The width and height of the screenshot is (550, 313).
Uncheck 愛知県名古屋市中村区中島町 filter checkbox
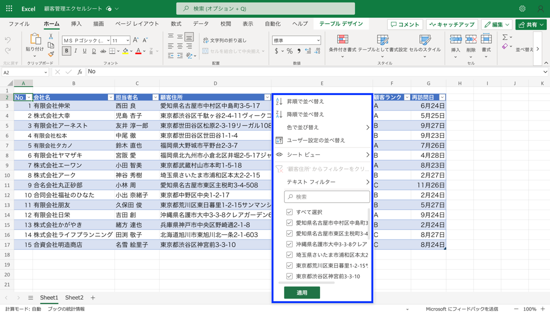(x=289, y=223)
